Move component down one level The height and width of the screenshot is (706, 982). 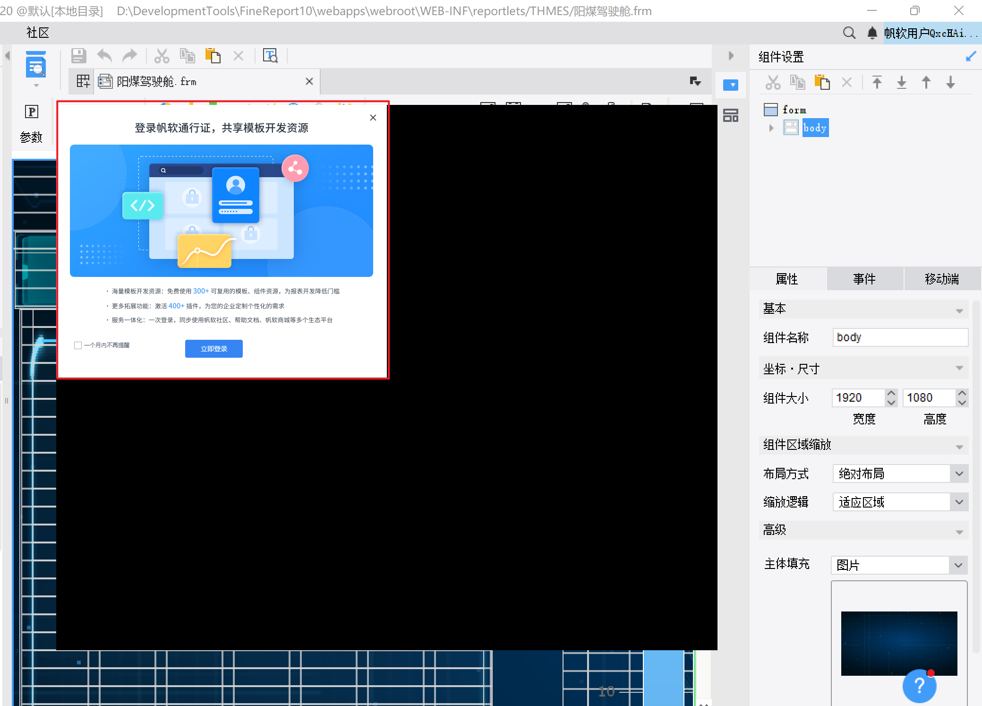point(951,83)
